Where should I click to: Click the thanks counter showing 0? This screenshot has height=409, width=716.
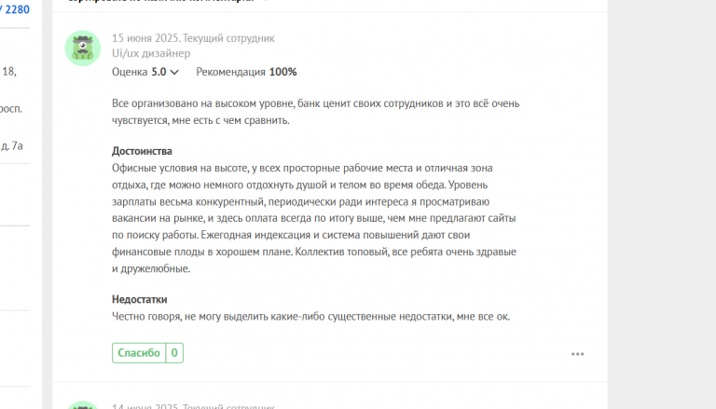pos(174,353)
